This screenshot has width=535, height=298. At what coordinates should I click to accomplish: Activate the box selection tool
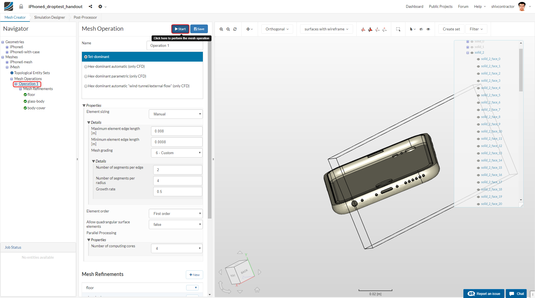(x=398, y=29)
